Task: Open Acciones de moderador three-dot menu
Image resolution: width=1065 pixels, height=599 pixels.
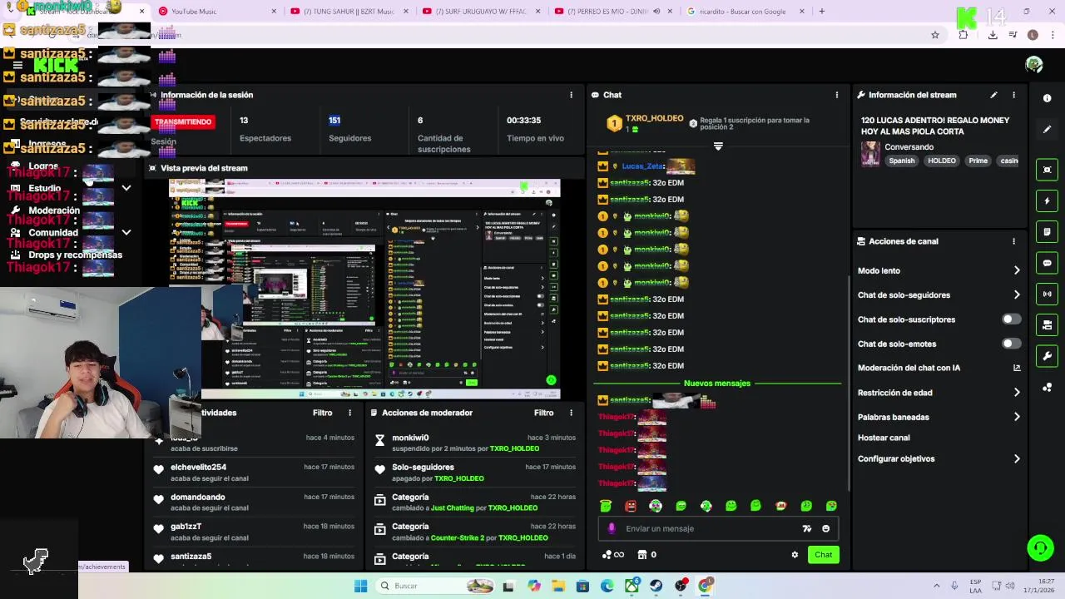Action: click(571, 413)
